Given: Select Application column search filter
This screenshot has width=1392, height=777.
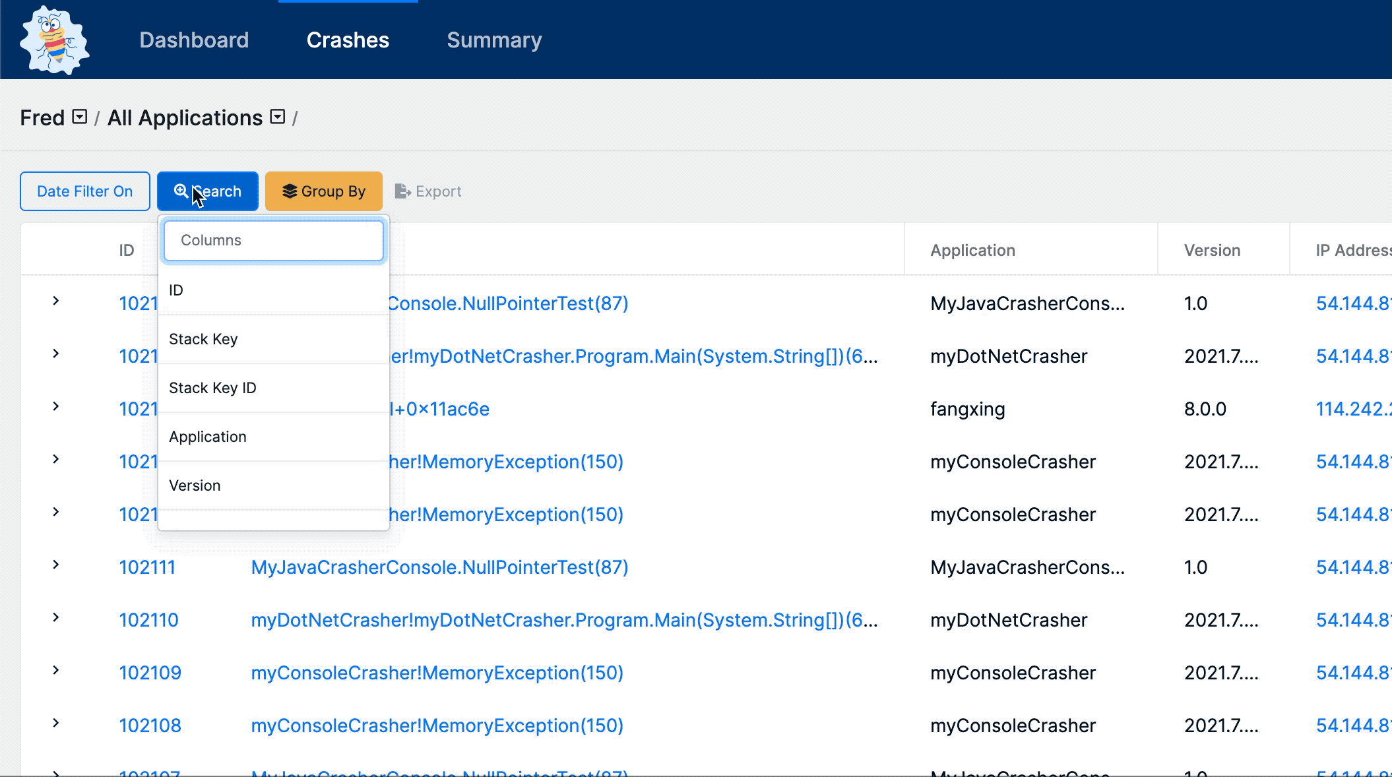Looking at the screenshot, I should tap(207, 437).
